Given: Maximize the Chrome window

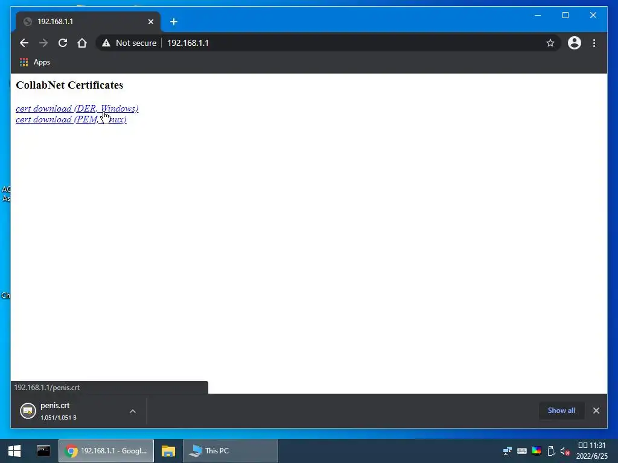Looking at the screenshot, I should pos(565,15).
